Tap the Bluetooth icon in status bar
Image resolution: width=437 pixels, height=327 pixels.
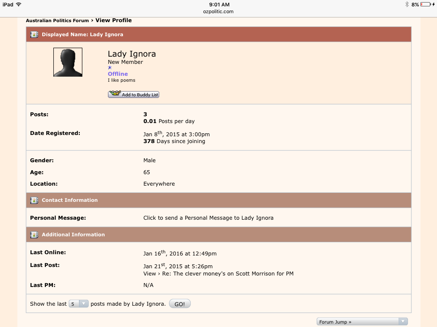(407, 4)
